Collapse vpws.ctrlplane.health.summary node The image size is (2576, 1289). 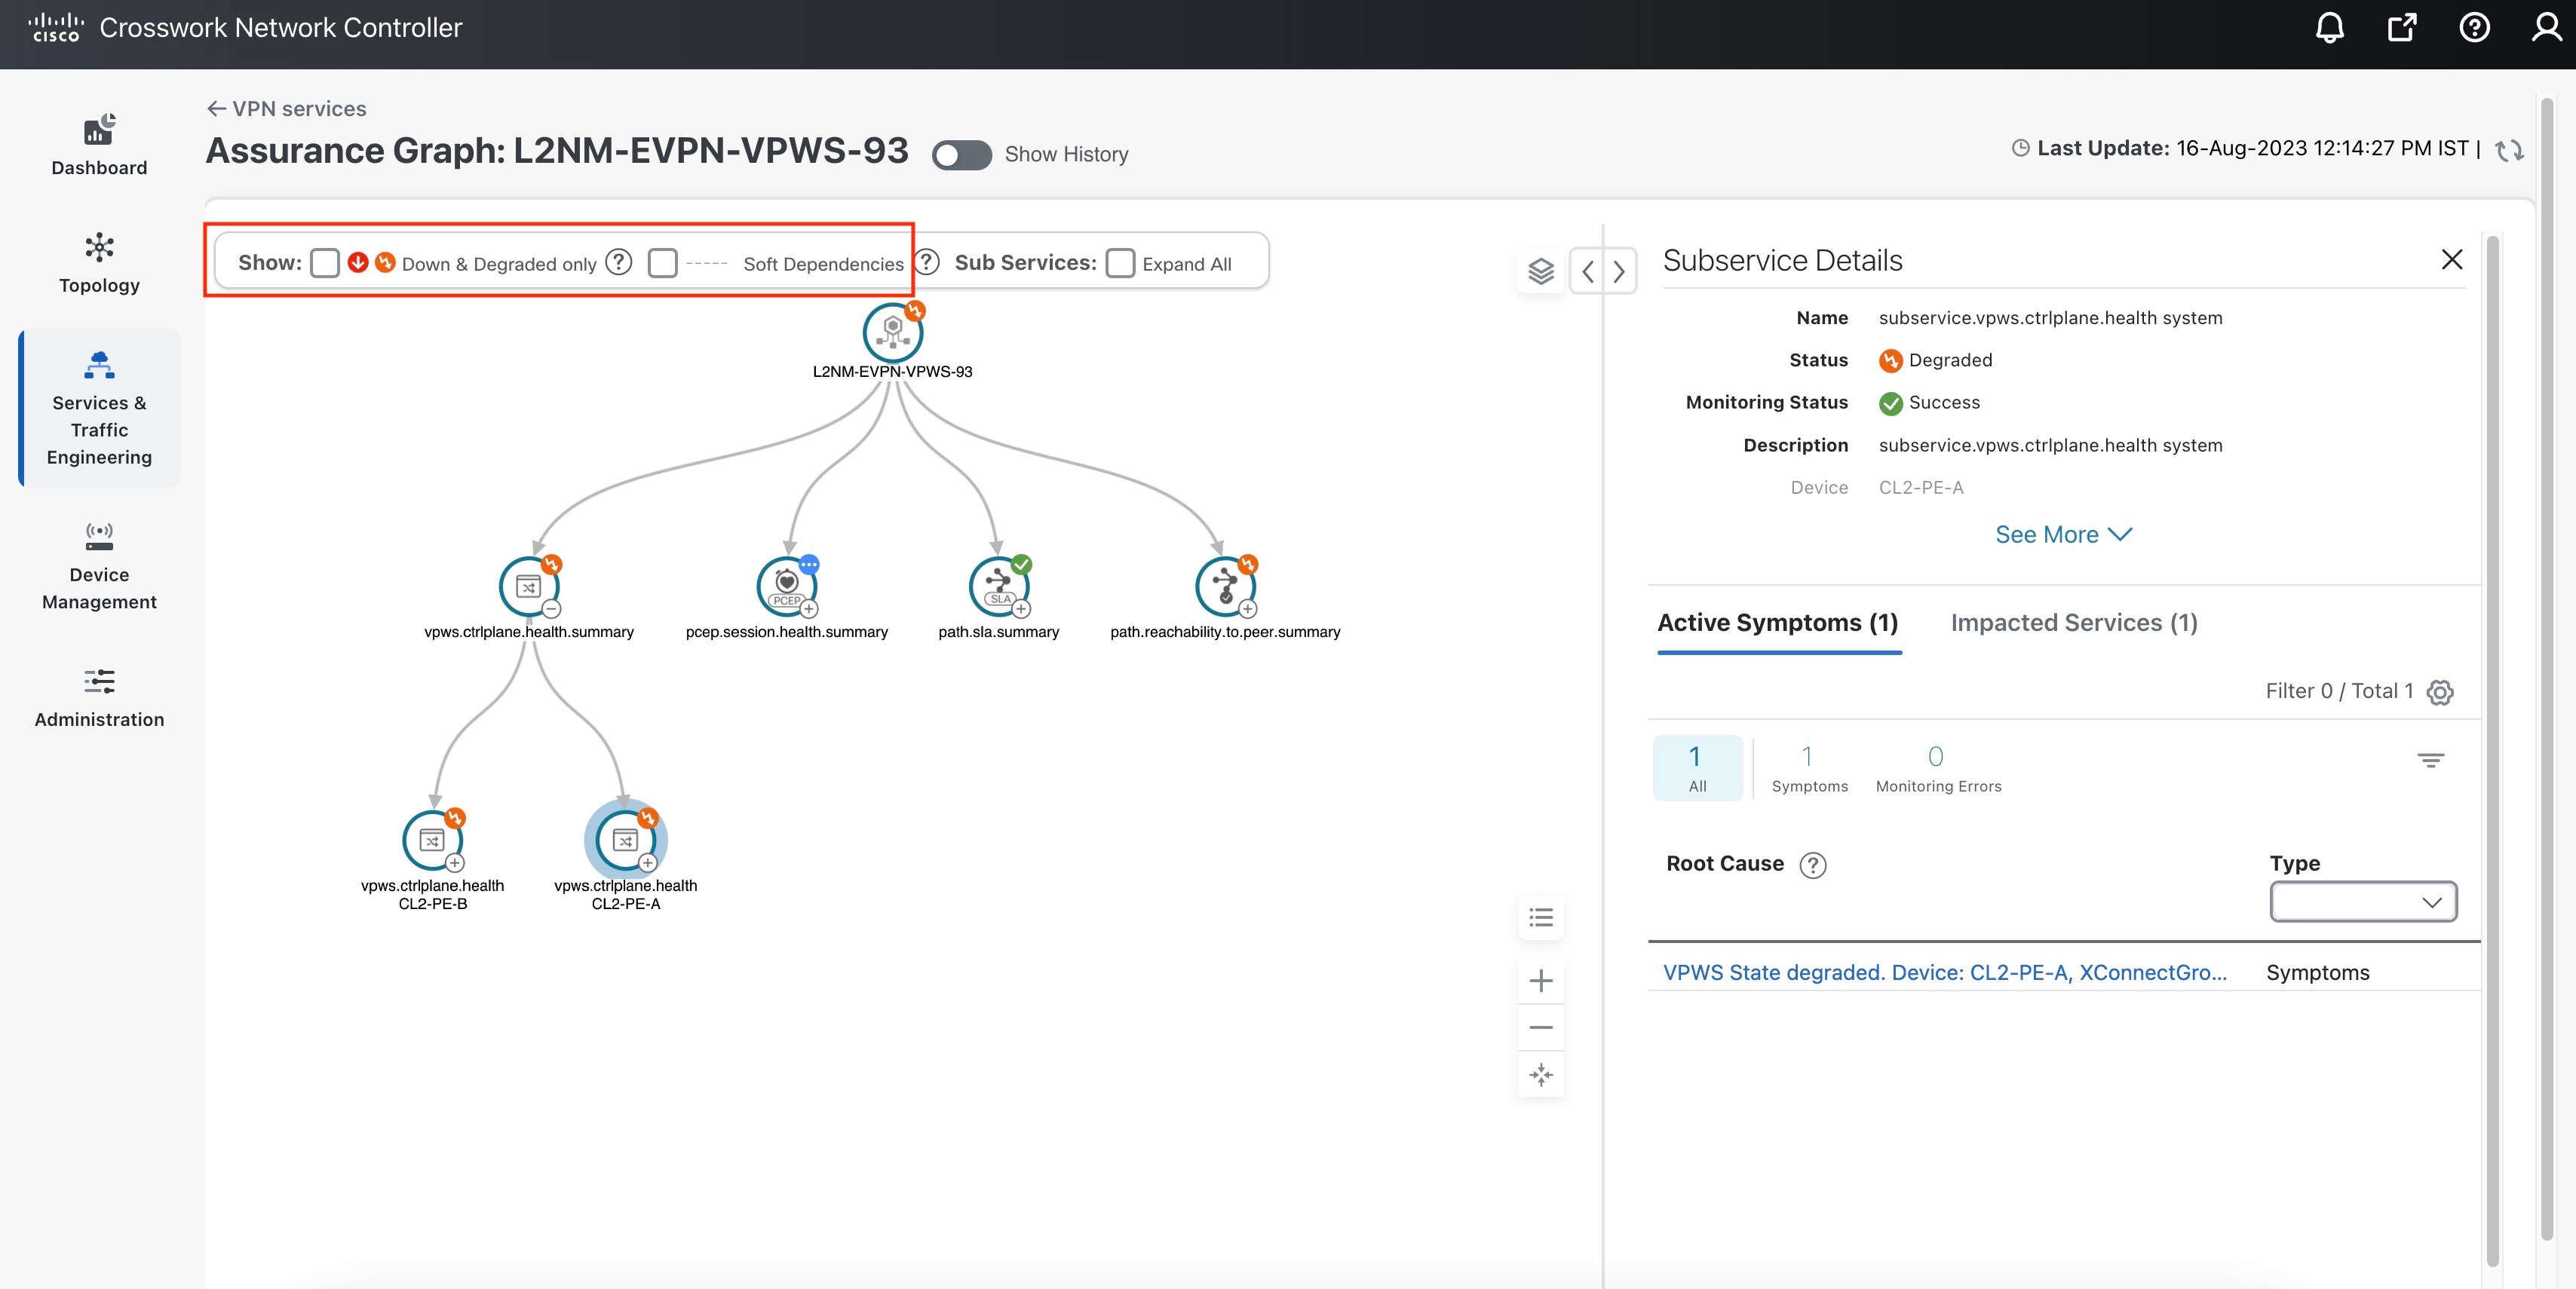551,607
